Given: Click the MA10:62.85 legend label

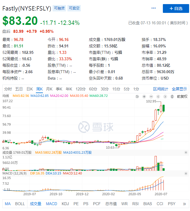Looking at the screenshot, I should [40, 96].
